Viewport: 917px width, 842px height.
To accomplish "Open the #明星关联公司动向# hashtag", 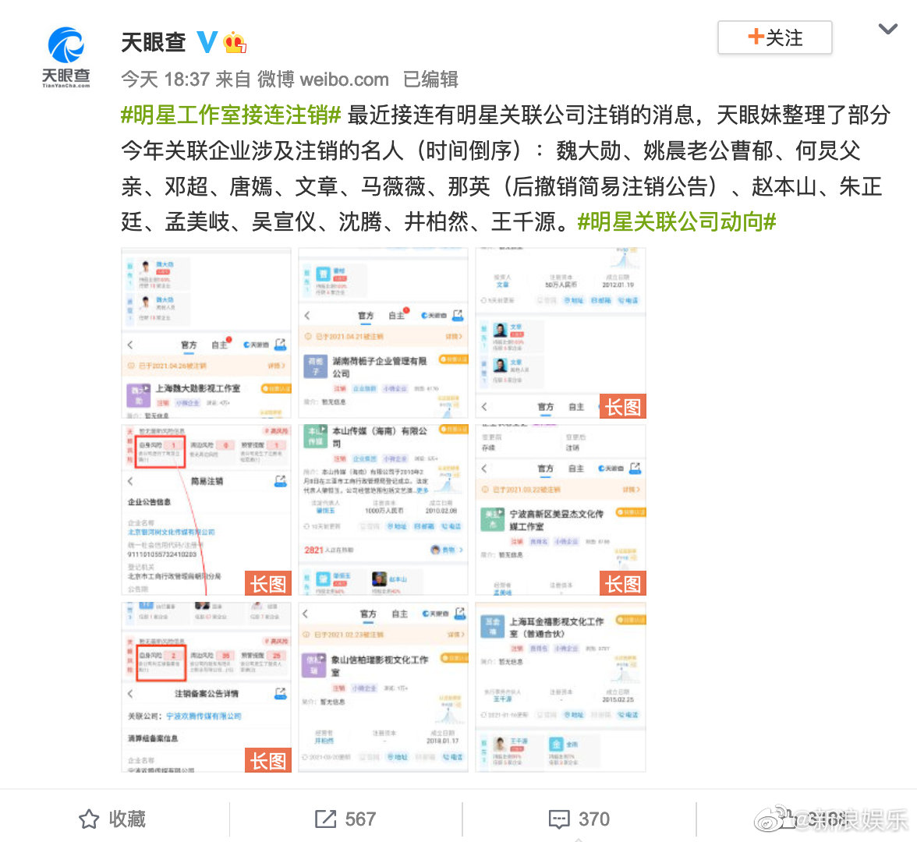I will 677,221.
